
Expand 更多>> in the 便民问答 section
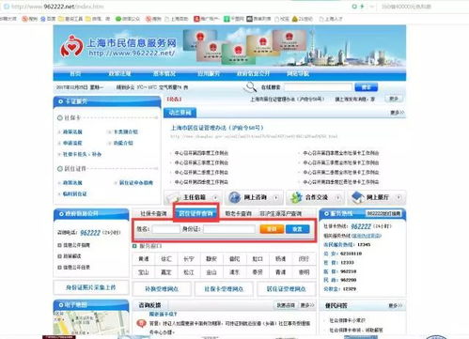[395, 305]
